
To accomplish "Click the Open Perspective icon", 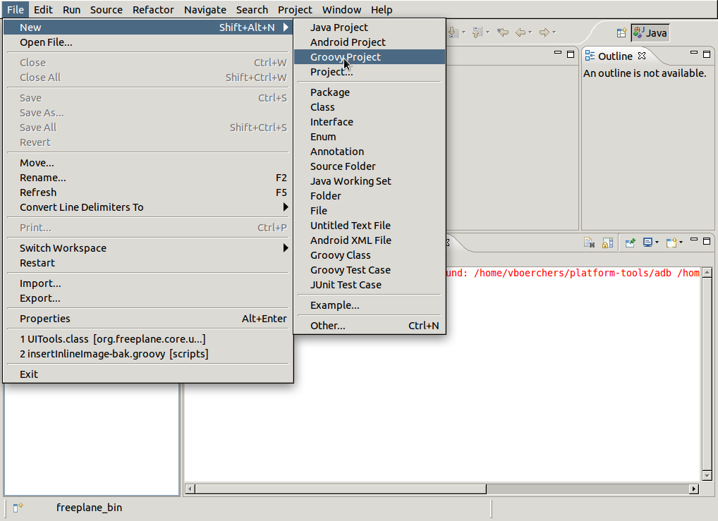I will [621, 32].
